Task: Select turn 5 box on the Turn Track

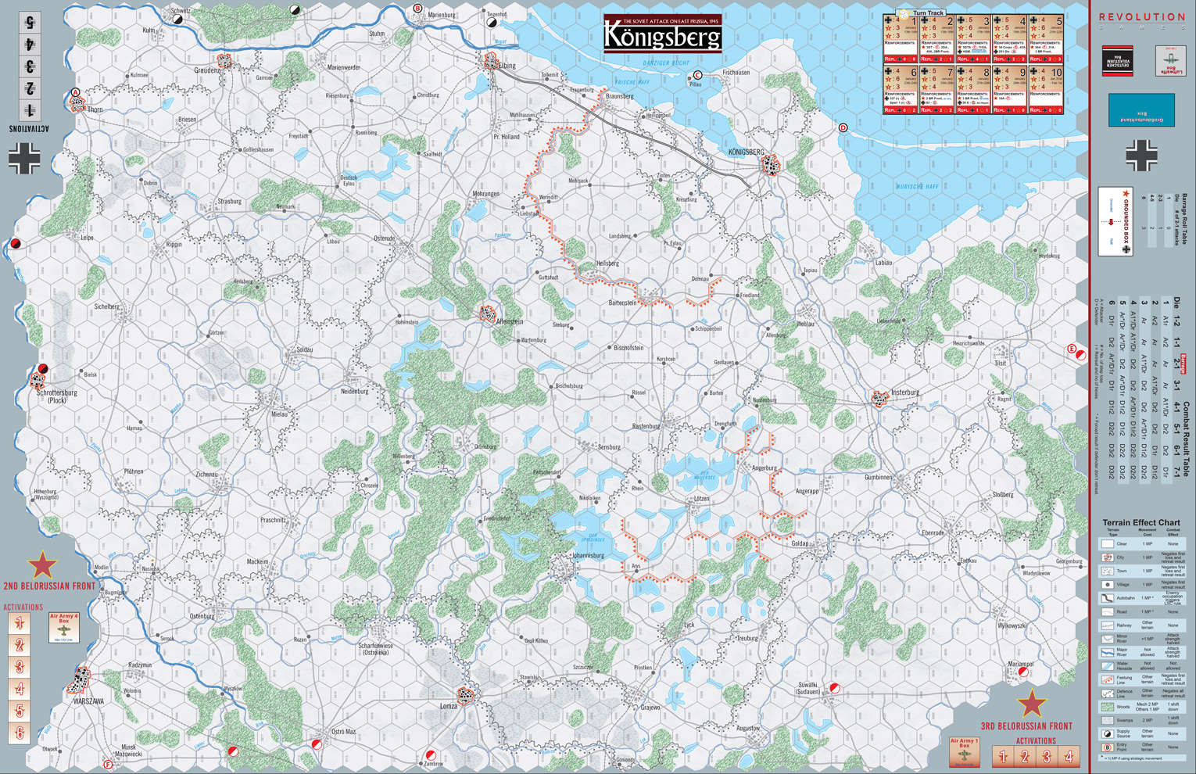Action: point(1046,38)
